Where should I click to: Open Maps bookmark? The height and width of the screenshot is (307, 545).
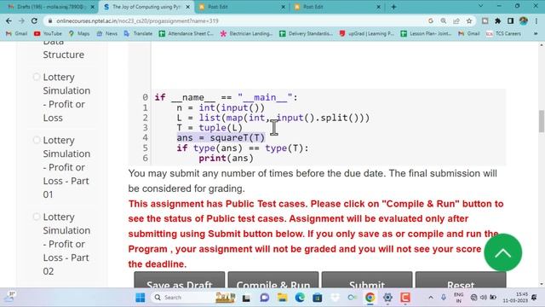pyautogui.click(x=79, y=33)
